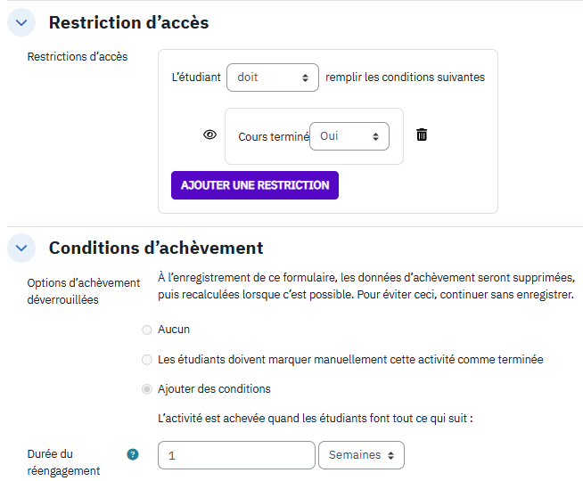The image size is (583, 481).
Task: Open the help icon for Durée du réengagement
Action: (133, 454)
